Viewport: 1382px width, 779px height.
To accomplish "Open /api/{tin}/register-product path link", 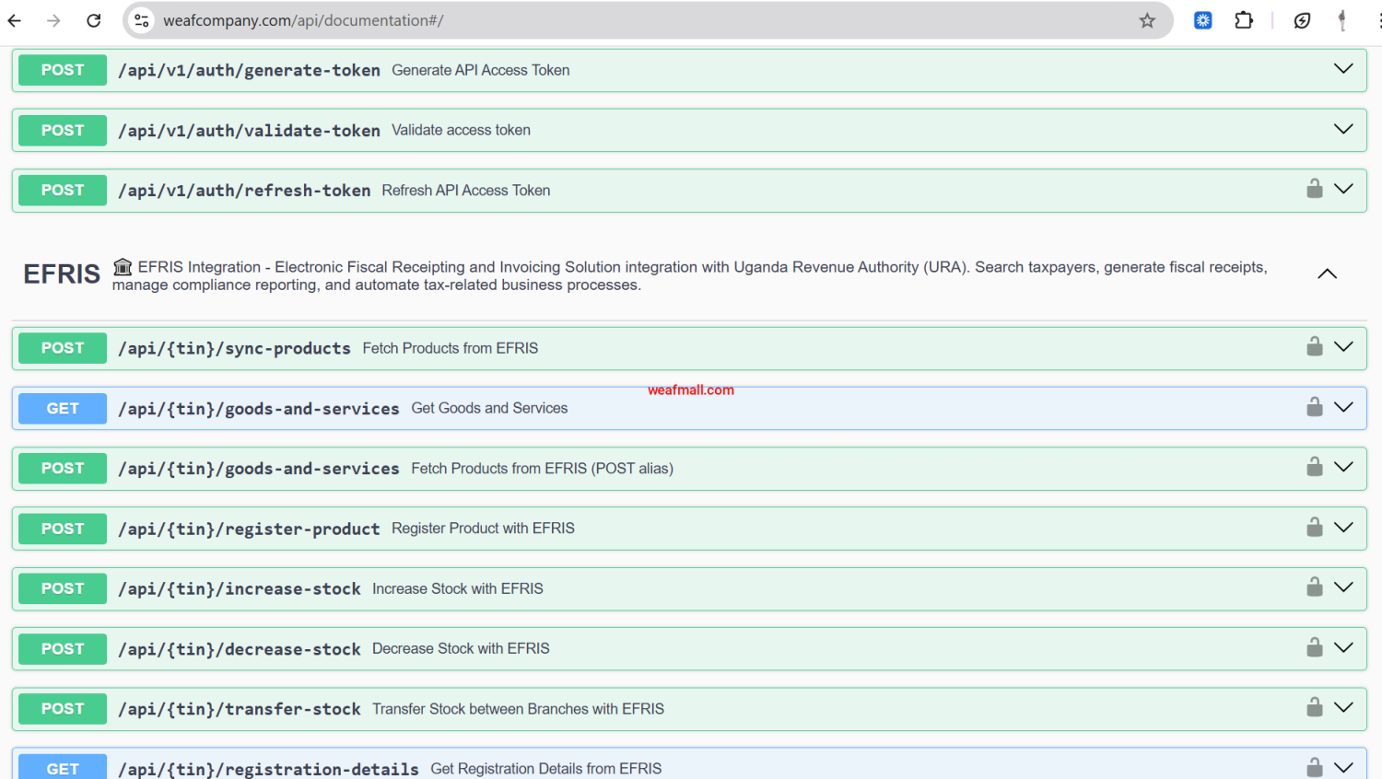I will pyautogui.click(x=249, y=529).
